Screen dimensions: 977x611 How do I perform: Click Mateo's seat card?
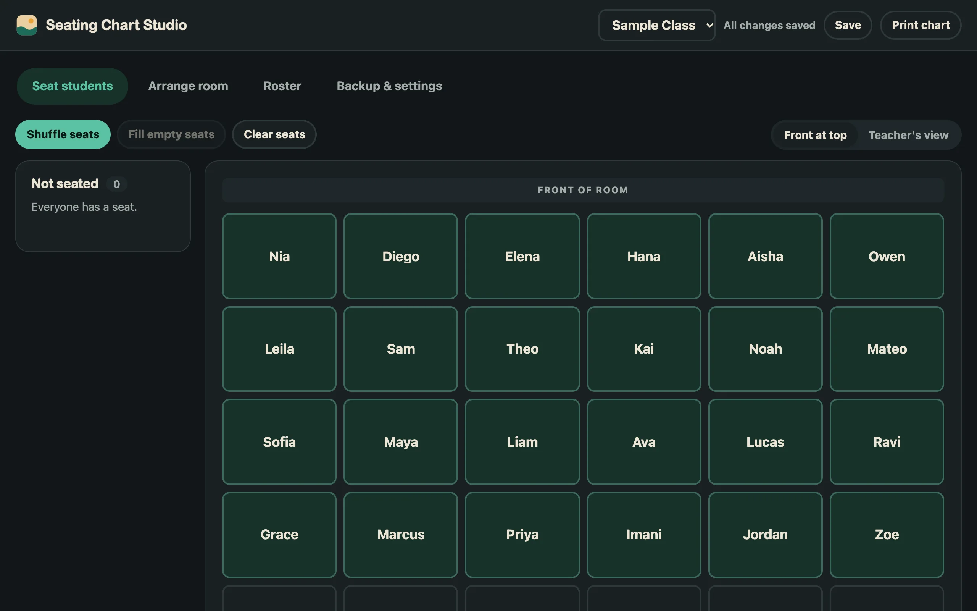(x=887, y=349)
